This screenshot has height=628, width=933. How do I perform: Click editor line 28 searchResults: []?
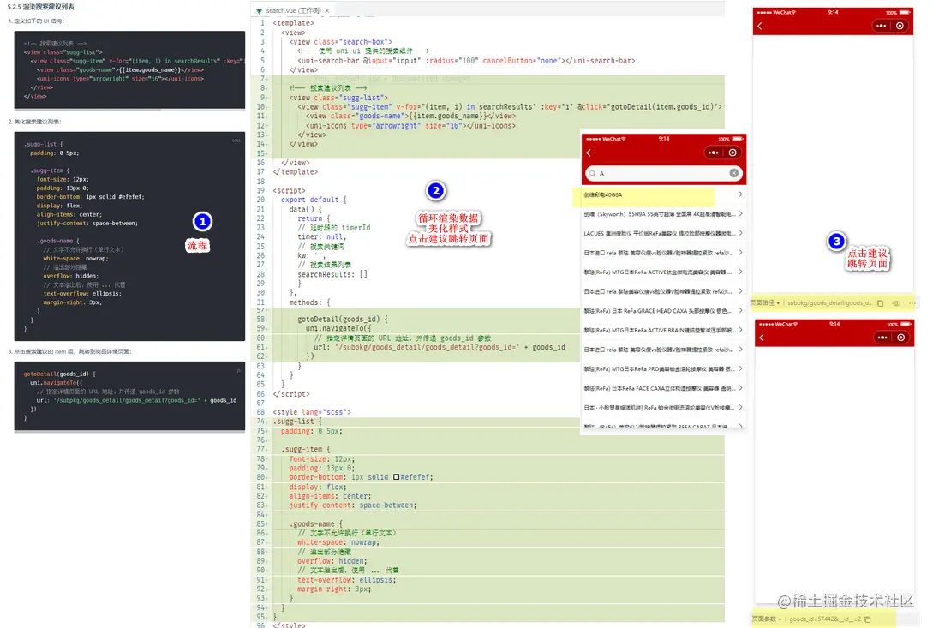(332, 274)
